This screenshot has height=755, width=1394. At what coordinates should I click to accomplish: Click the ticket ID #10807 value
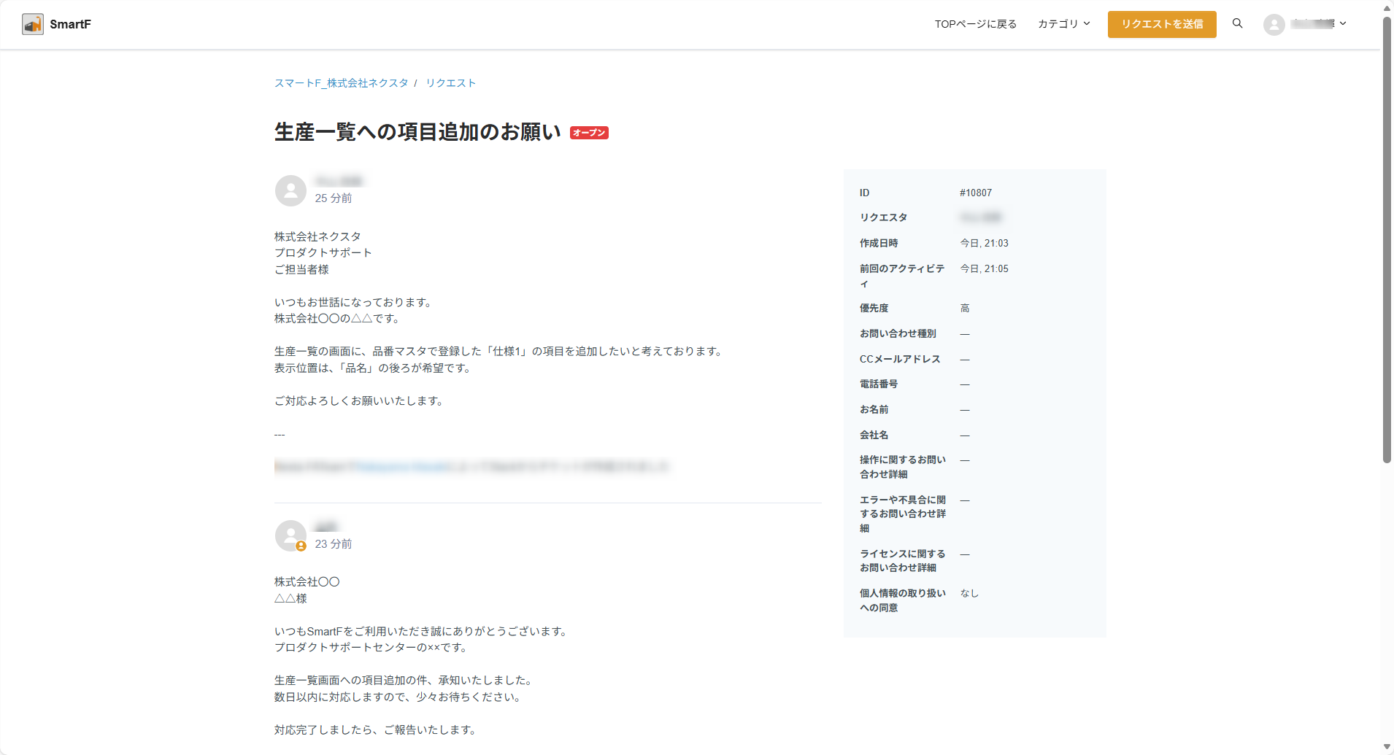pos(976,193)
